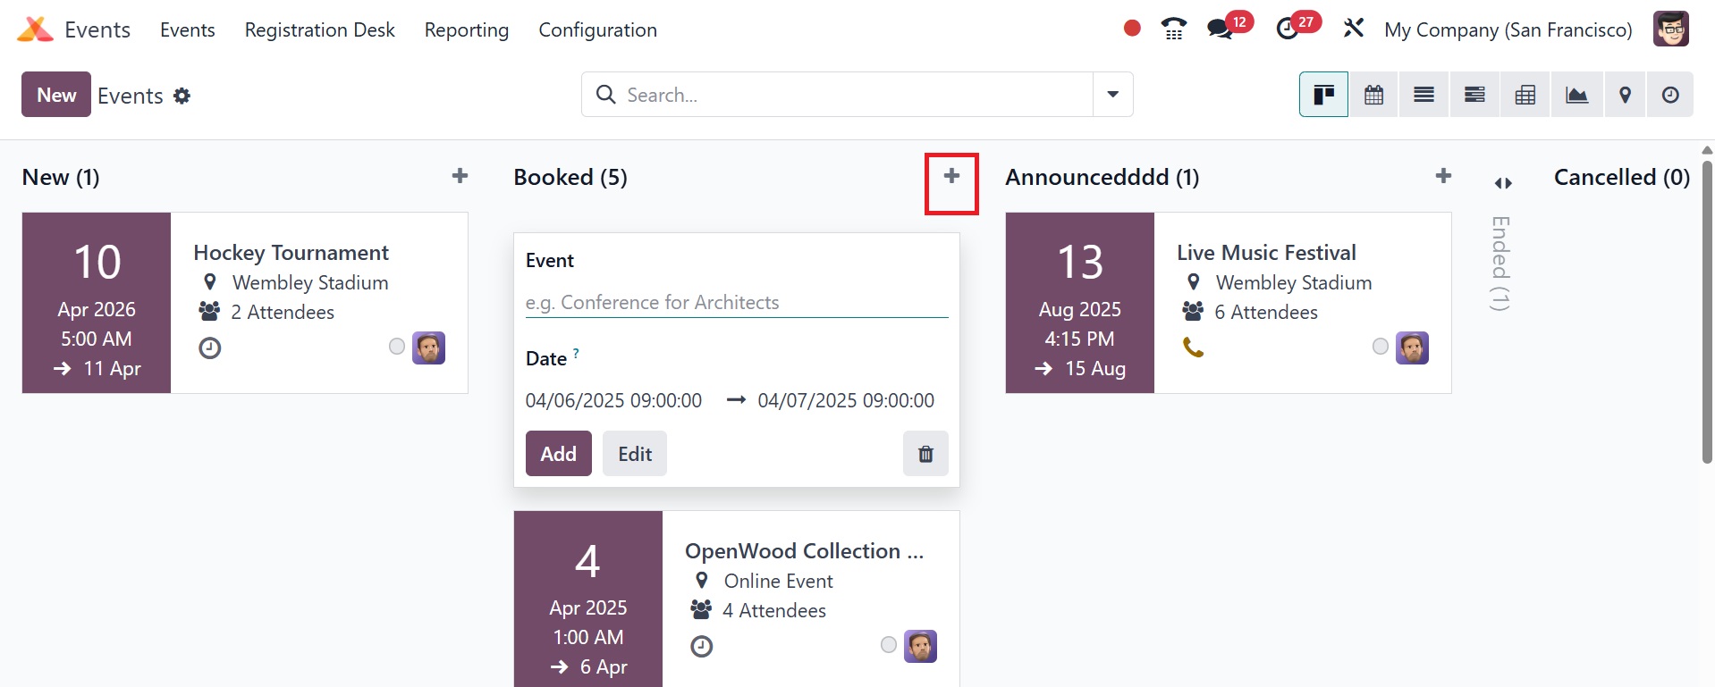The width and height of the screenshot is (1715, 687).
Task: Expand the search options dropdown
Action: coord(1112,95)
